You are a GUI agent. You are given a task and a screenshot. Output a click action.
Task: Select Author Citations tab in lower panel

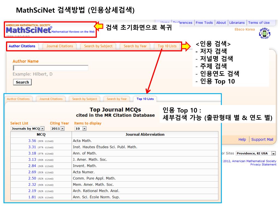(x=18, y=99)
